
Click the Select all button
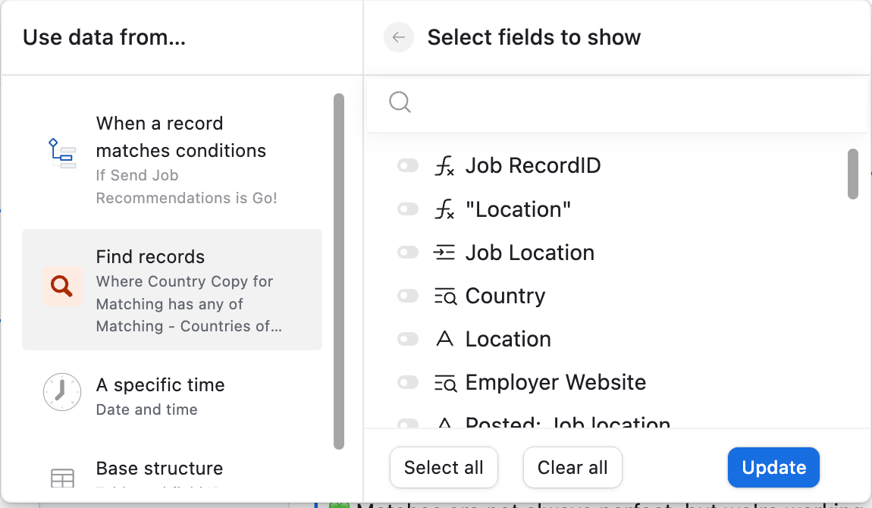click(x=444, y=467)
